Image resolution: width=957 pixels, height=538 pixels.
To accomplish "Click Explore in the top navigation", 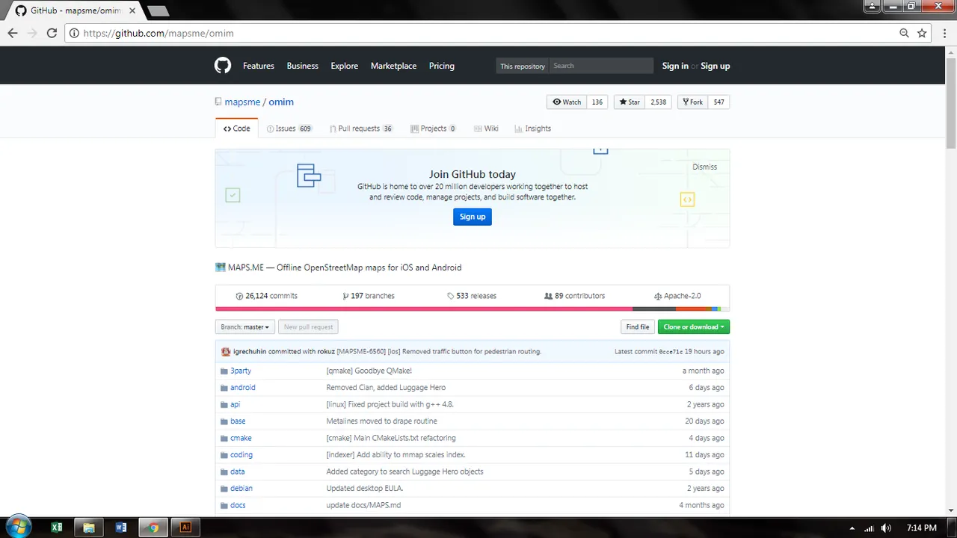I will tap(345, 66).
